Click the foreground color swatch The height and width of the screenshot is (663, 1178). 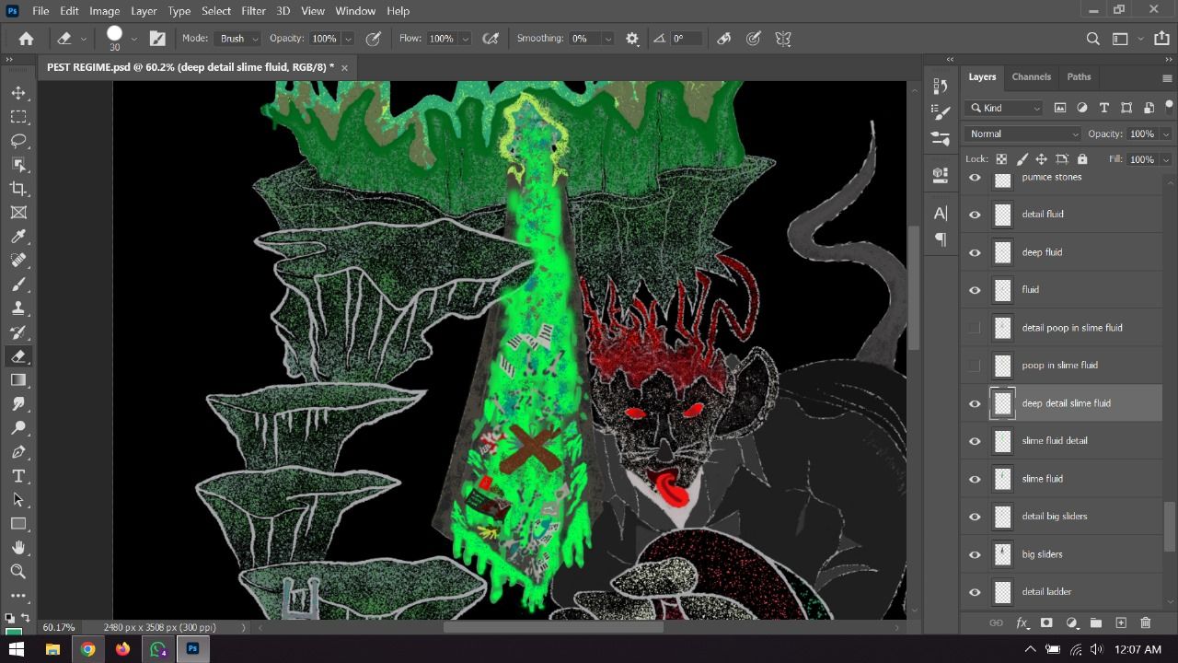pyautogui.click(x=12, y=632)
